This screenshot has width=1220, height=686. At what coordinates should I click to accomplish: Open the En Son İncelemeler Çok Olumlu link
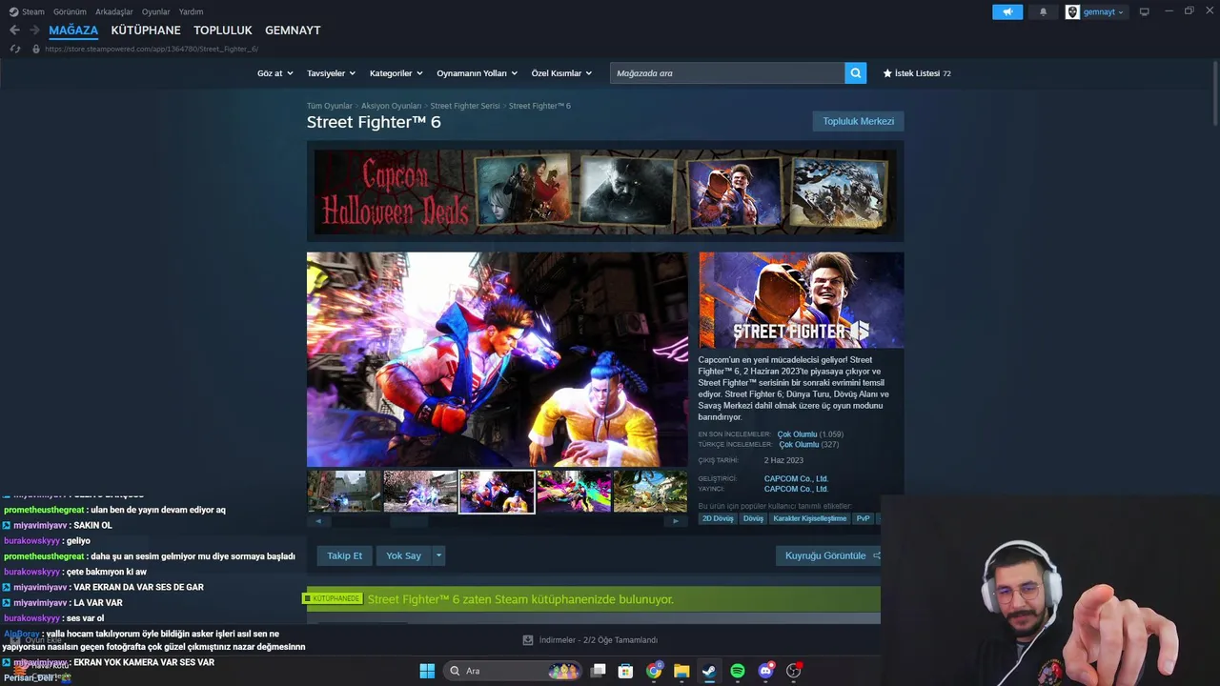797,434
